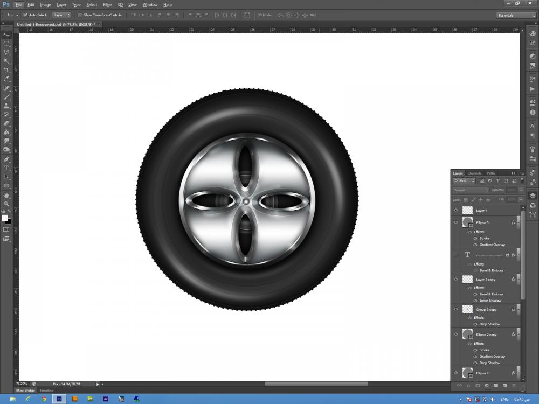Viewport: 539px width, 404px height.
Task: Open Internet Explorer from the taskbar
Action: coord(28,399)
